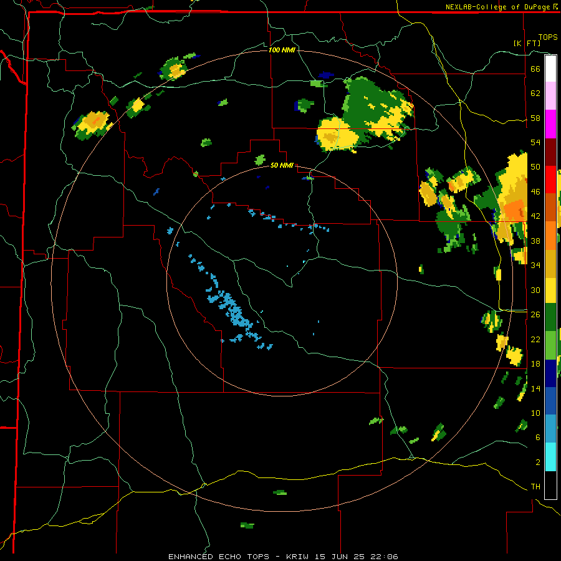Click the legend value 6
The width and height of the screenshot is (561, 561).
538,438
